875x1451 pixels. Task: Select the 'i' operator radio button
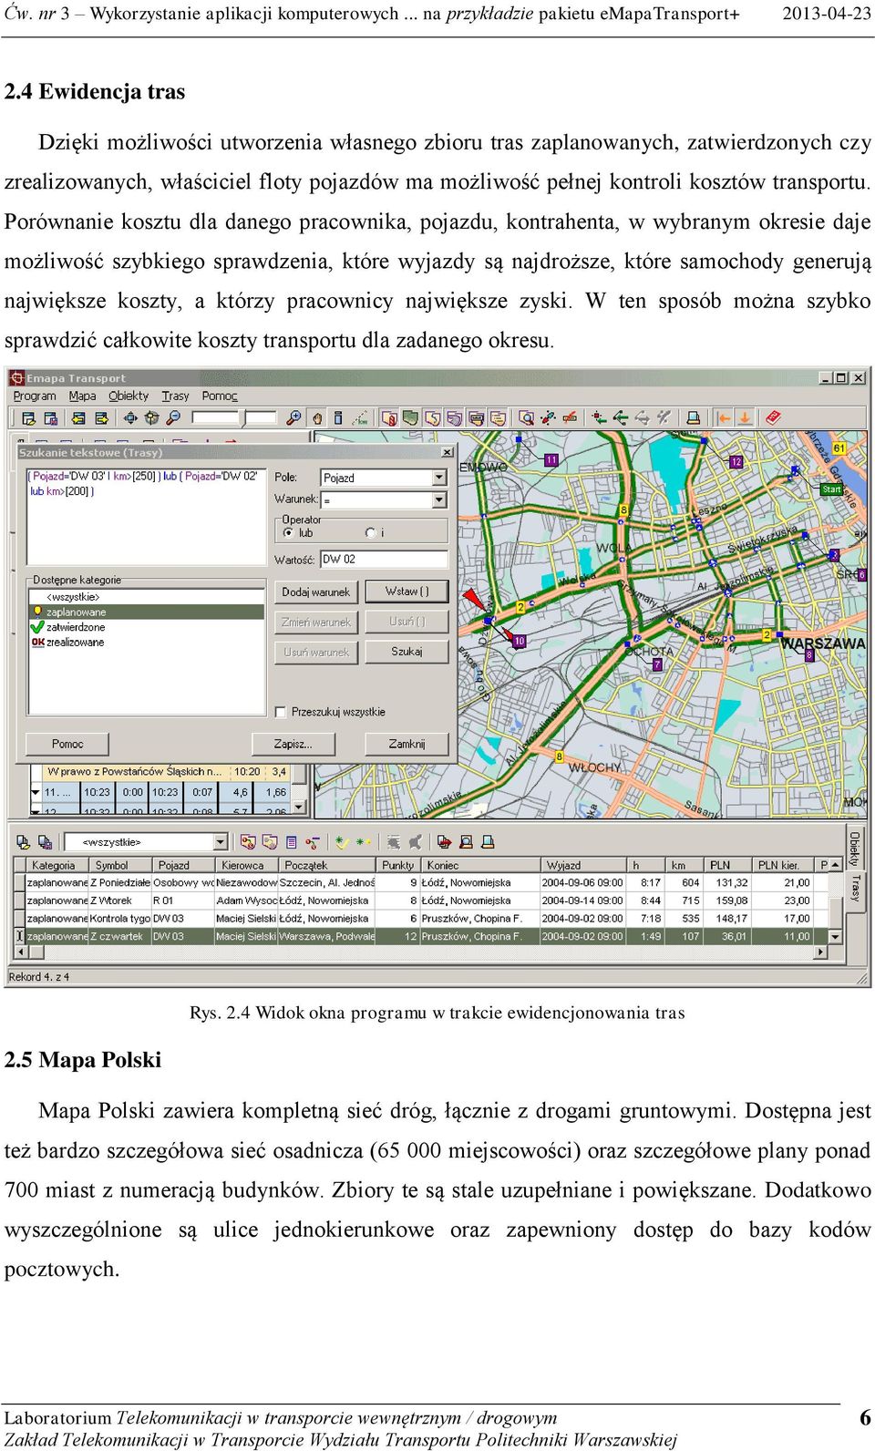coord(370,532)
